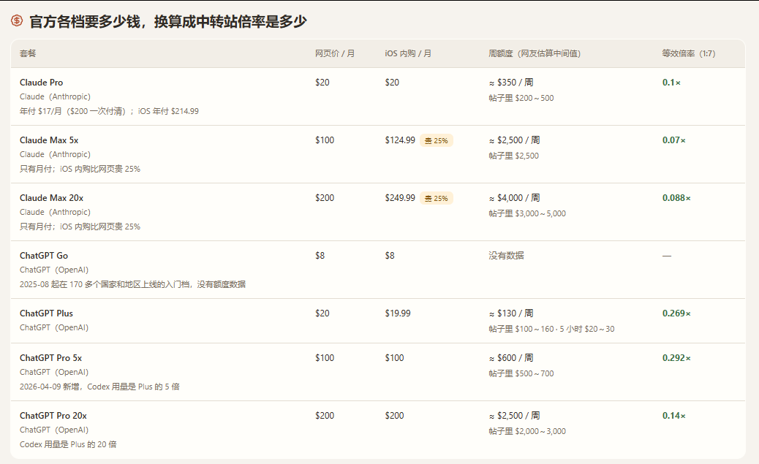Click the 0.292× multiplier value
Viewport: 759px width, 464px height.
pos(676,357)
